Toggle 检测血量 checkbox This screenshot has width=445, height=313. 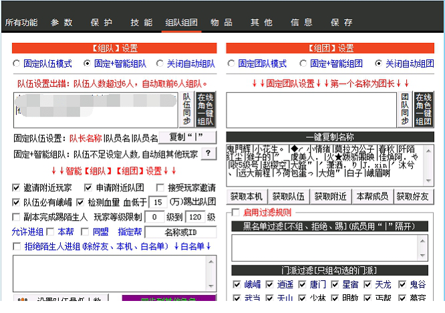pos(80,202)
